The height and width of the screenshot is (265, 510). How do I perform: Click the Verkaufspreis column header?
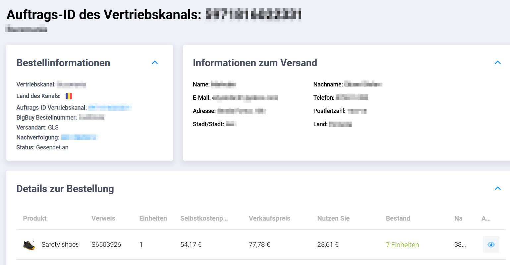pyautogui.click(x=269, y=218)
